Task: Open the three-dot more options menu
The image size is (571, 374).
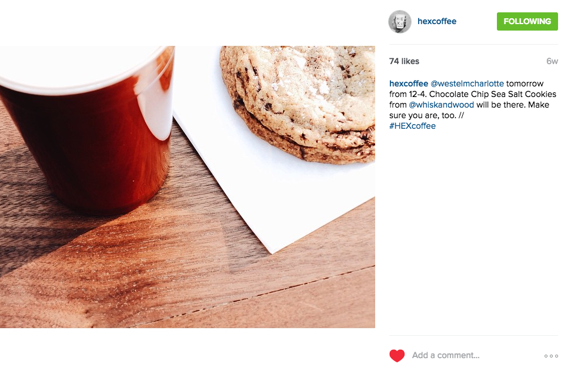Action: (x=551, y=356)
